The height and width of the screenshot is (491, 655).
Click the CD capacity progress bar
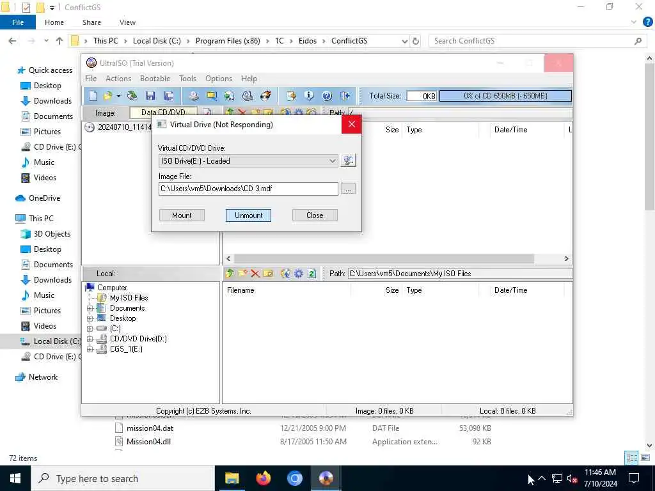pos(505,96)
